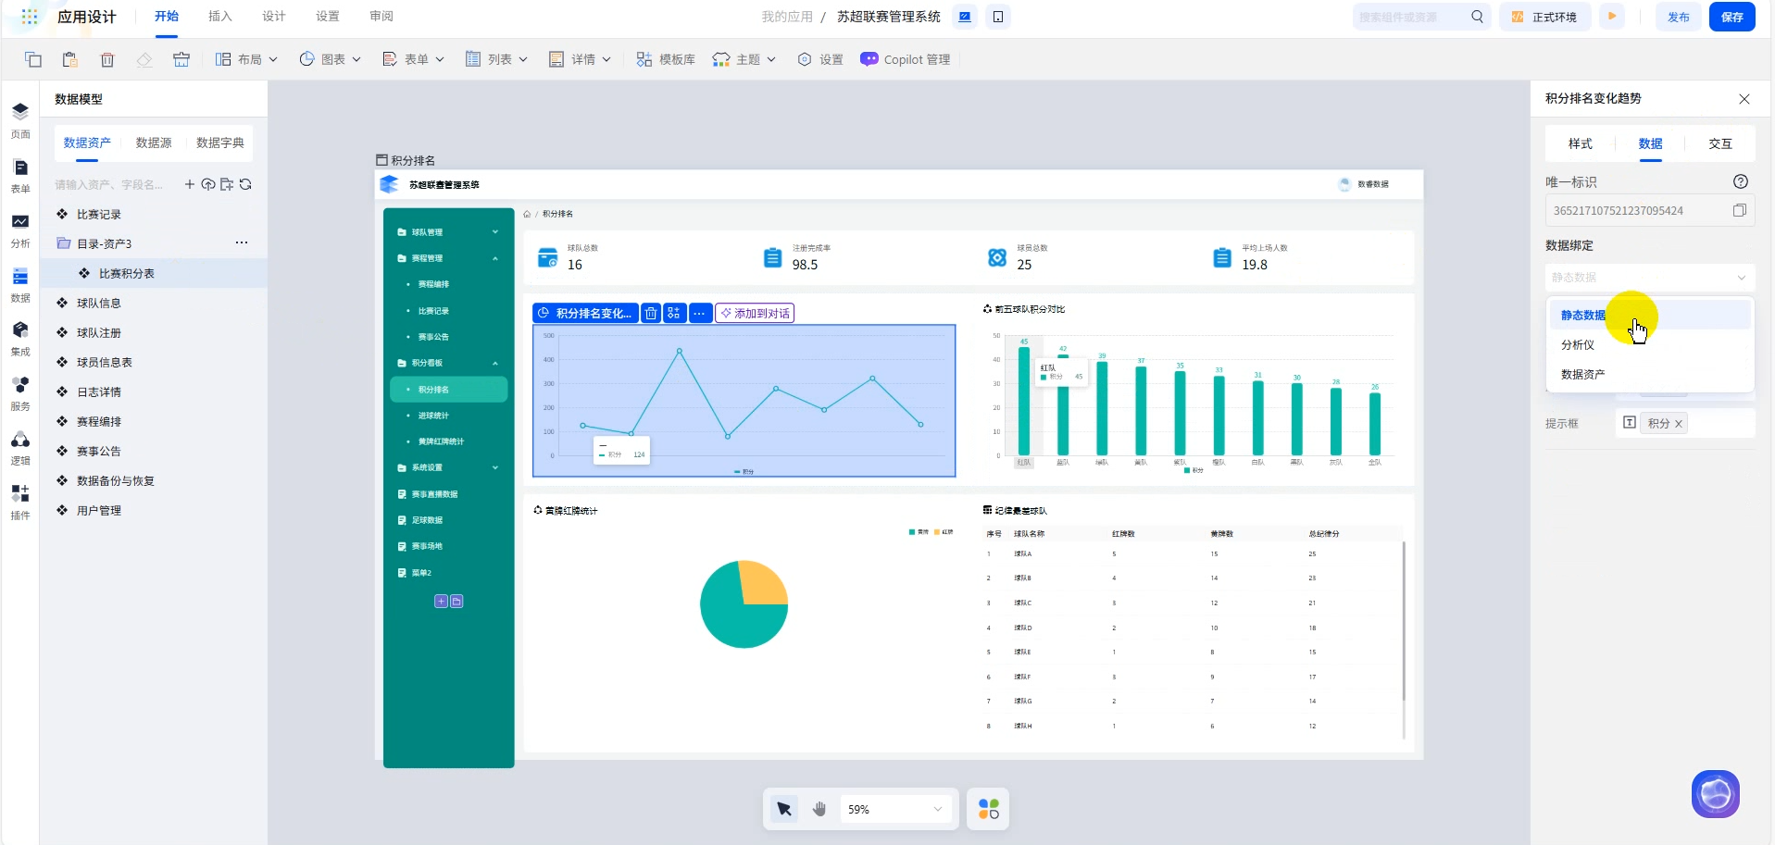Click the 保存 save button
The image size is (1775, 845).
pyautogui.click(x=1731, y=17)
